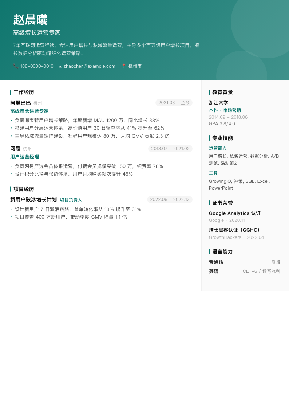Click the 阿里巴巴 company name
This screenshot has width=289, height=409.
[20, 103]
